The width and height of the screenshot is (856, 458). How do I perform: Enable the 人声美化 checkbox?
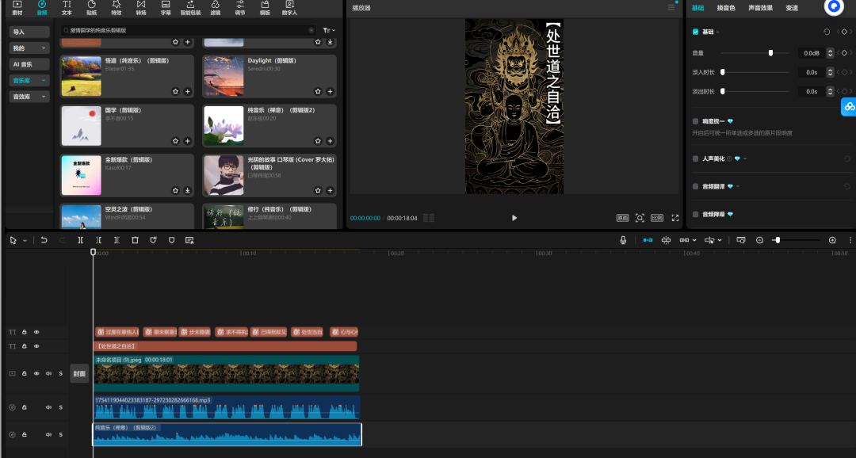click(x=696, y=158)
